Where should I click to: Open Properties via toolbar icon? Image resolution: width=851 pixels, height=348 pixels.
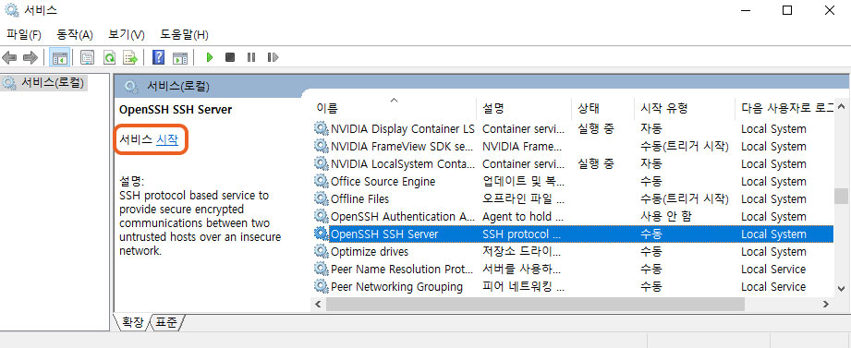[87, 57]
